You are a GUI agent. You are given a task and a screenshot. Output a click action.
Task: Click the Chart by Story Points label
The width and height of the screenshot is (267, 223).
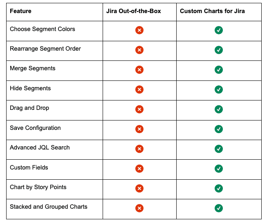(38, 187)
